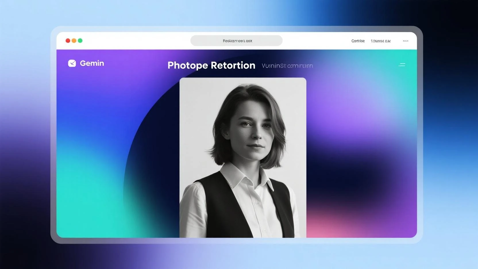The height and width of the screenshot is (269, 478).
Task: Open the black-and-white portrait photo
Action: tap(243, 157)
